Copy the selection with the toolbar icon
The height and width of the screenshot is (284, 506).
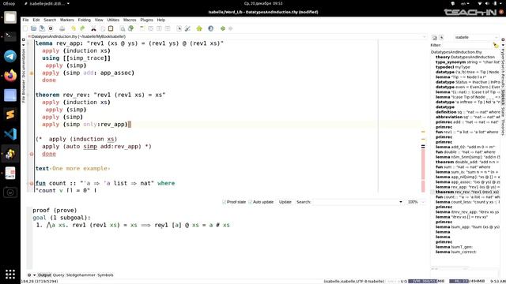tap(103, 28)
